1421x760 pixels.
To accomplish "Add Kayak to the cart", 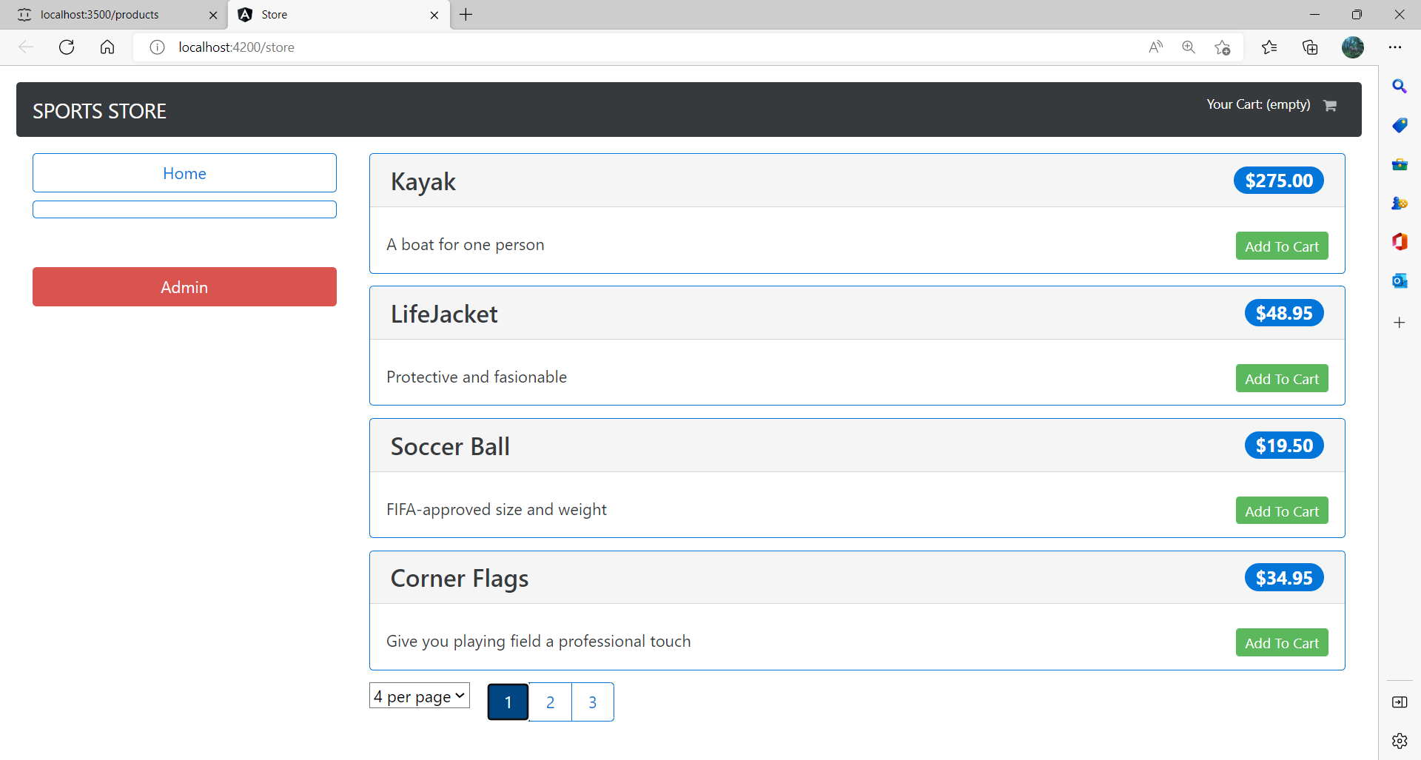I will click(1281, 246).
